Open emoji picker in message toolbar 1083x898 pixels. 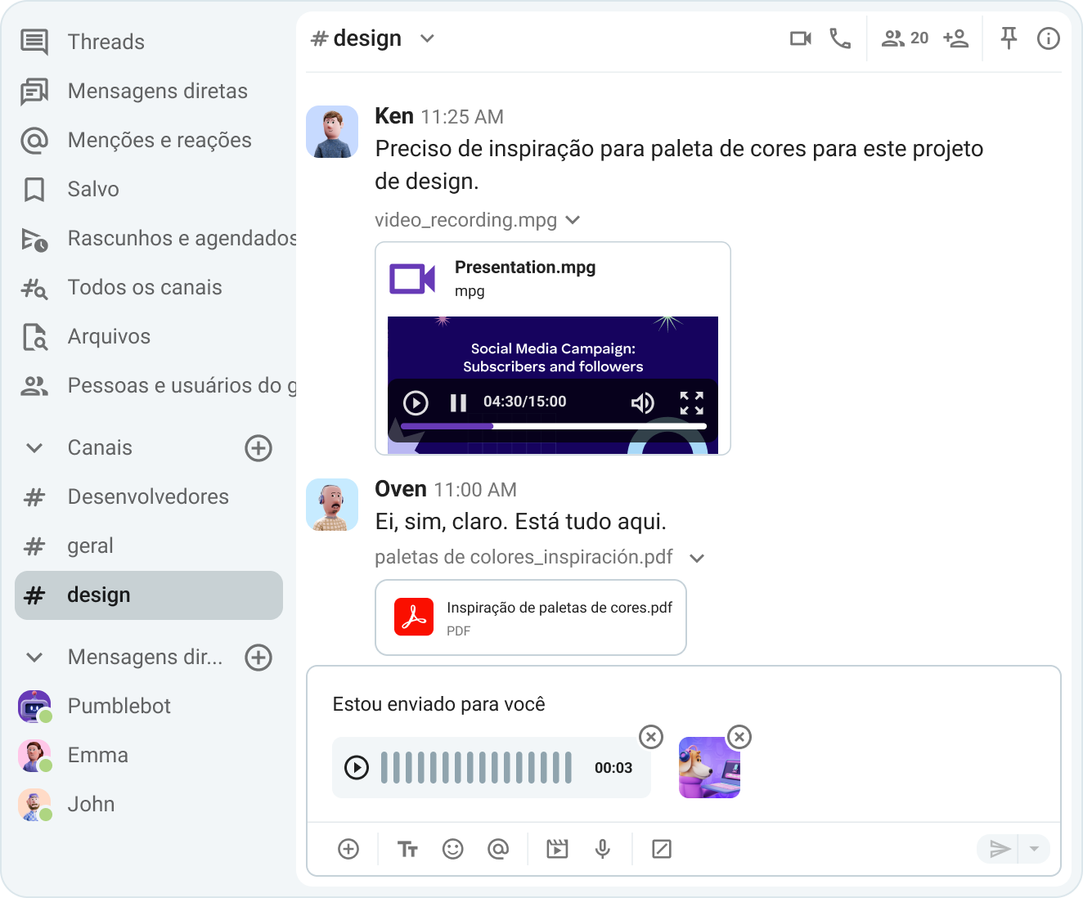tap(452, 849)
